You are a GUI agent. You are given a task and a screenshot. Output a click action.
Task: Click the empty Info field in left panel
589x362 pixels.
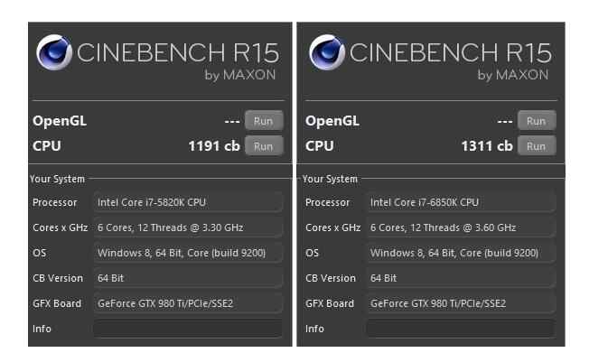[x=188, y=329]
